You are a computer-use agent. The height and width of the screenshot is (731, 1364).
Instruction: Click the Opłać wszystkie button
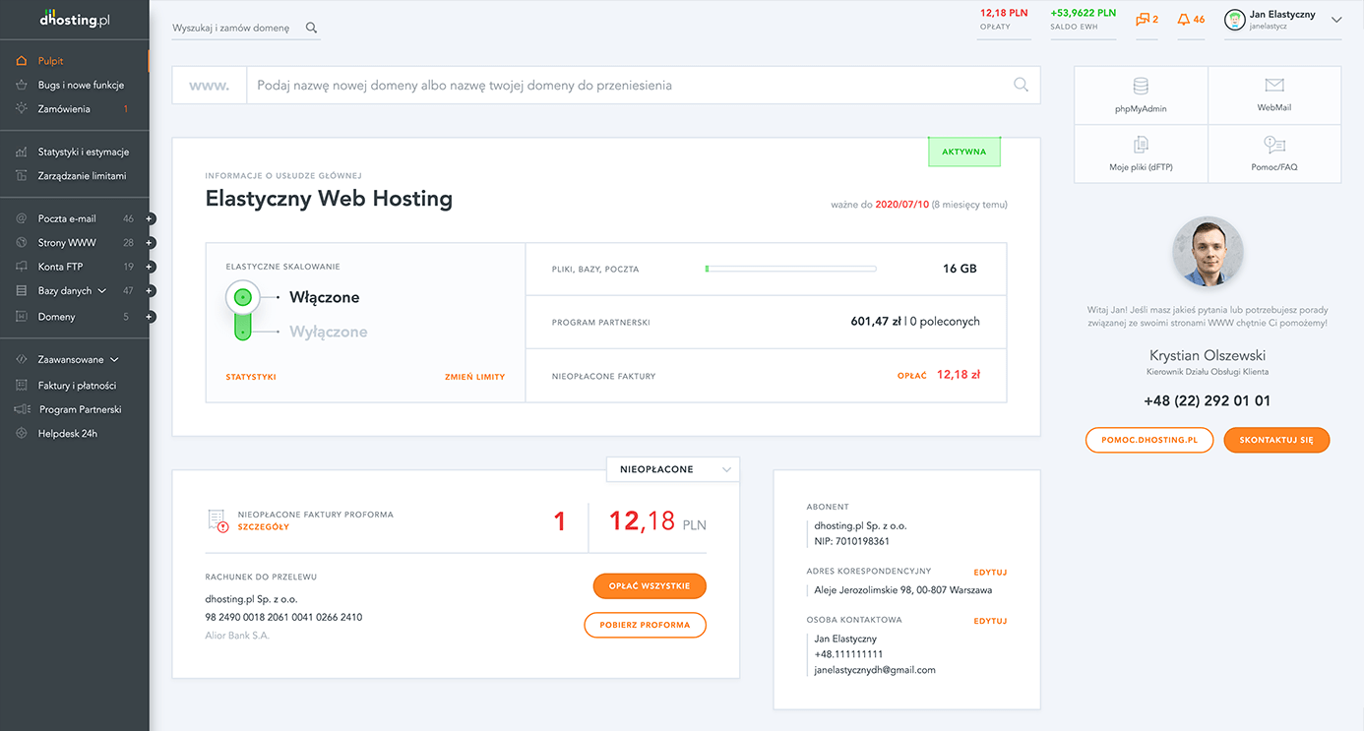coord(650,585)
